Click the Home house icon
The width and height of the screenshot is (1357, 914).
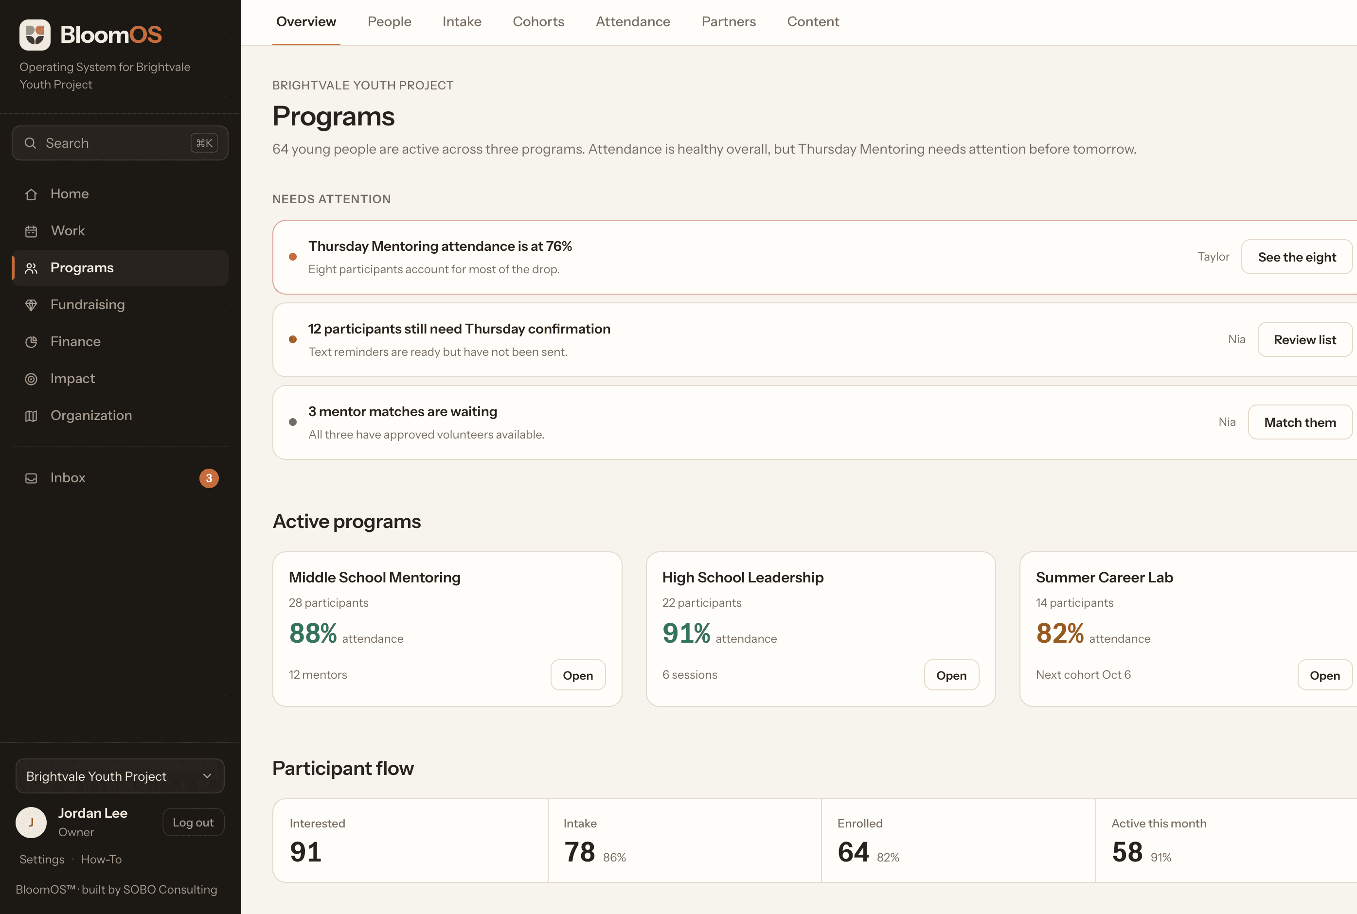[32, 194]
